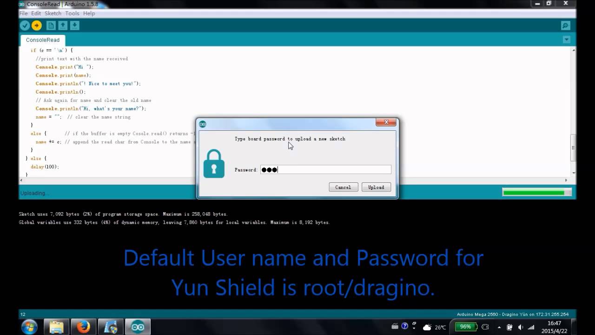Viewport: 595px width, 335px height.
Task: Click line number 12 in status bar
Action: [x=23, y=315]
